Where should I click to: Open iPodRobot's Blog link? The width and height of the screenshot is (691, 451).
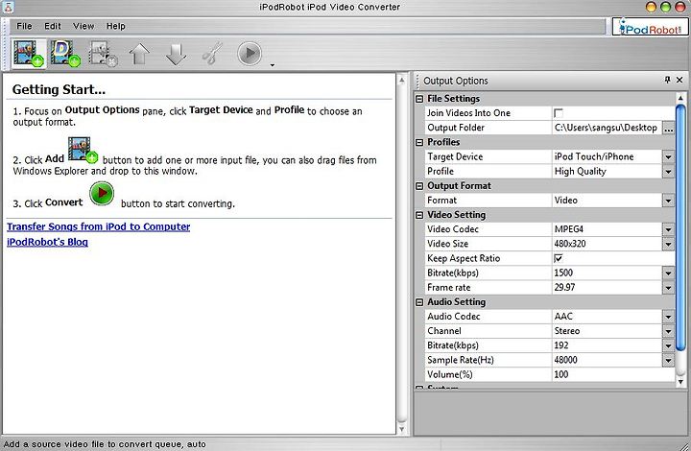(48, 242)
